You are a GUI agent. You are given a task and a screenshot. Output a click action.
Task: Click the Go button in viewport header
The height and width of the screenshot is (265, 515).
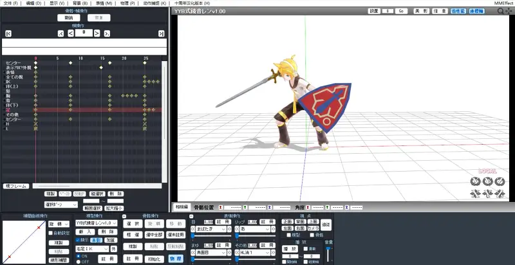coord(401,11)
